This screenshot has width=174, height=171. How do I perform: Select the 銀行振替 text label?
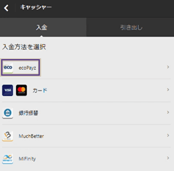pos(28,113)
